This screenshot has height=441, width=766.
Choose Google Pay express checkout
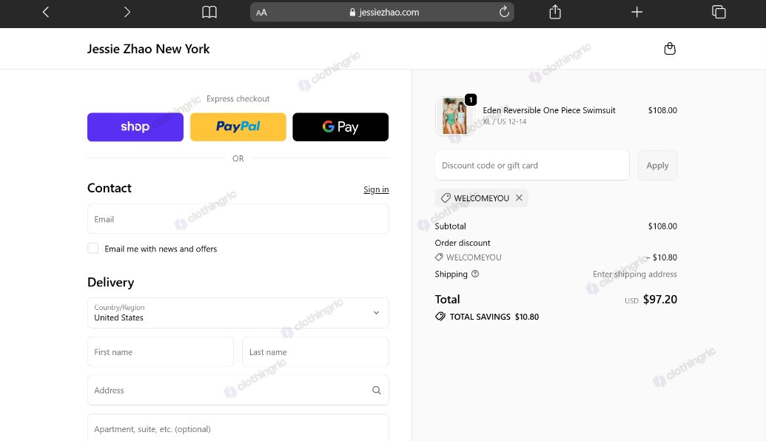pyautogui.click(x=340, y=127)
